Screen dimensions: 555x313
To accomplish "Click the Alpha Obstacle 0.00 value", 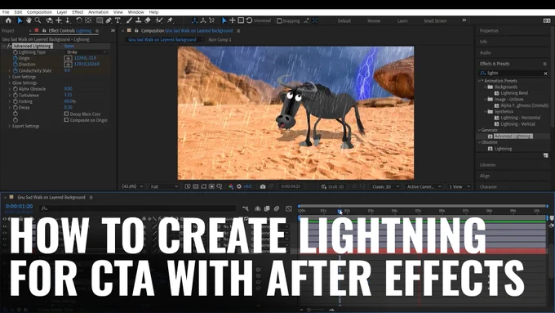I will [69, 89].
